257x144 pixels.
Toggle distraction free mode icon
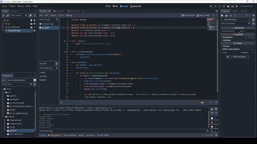(217, 11)
